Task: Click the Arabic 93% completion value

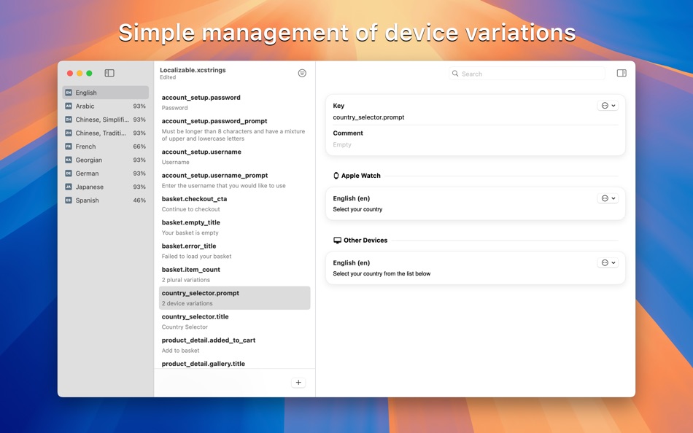Action: click(x=139, y=106)
